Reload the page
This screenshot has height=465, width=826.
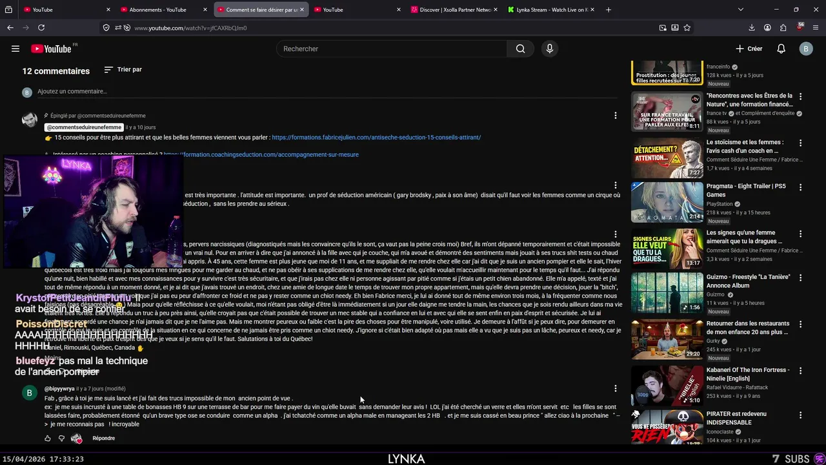[x=41, y=28]
